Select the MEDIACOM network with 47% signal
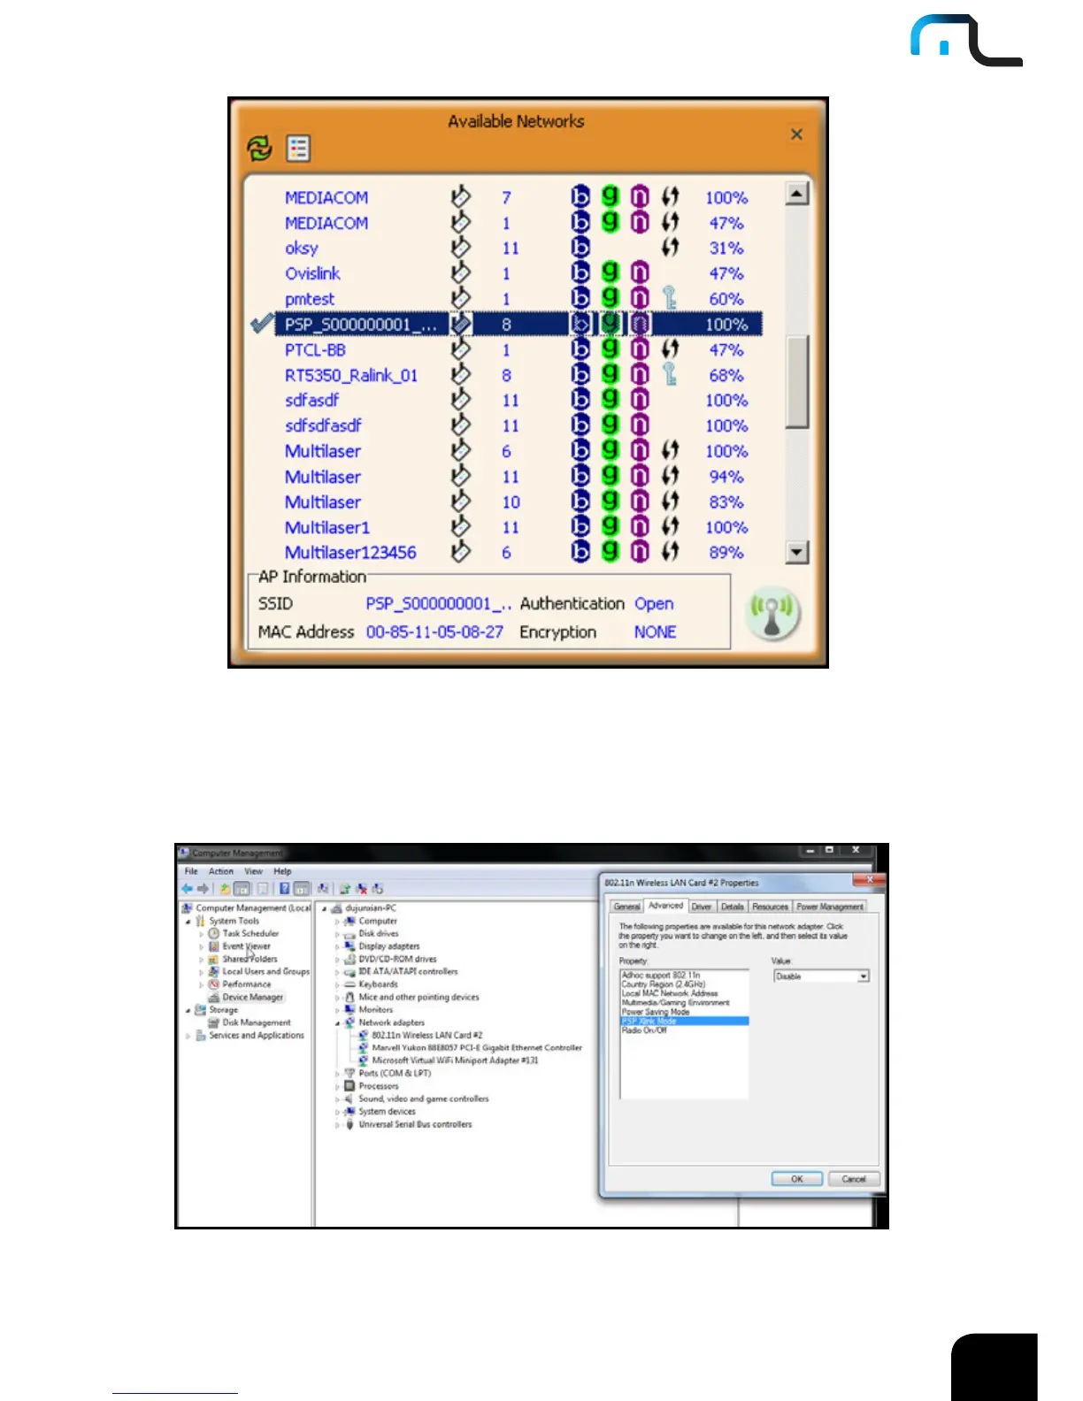Image resolution: width=1083 pixels, height=1401 pixels. click(516, 223)
